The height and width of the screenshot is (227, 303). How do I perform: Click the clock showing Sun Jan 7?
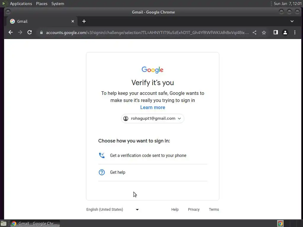tap(288, 4)
